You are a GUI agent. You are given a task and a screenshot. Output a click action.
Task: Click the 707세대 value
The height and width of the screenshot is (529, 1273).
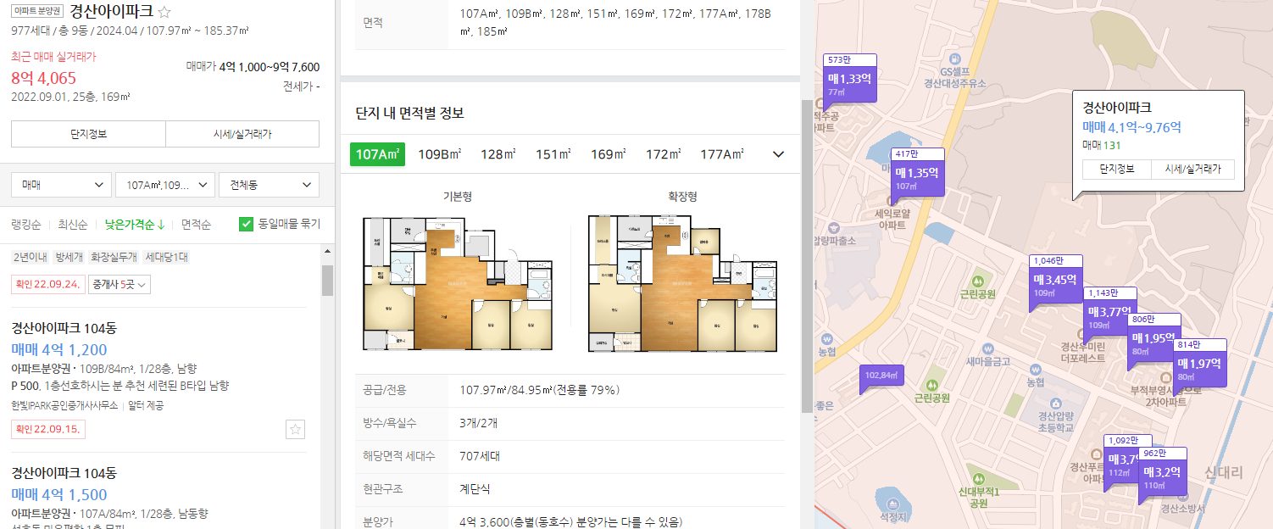click(x=479, y=456)
